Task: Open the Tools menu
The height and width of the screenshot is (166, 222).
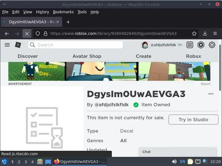Action: pos(82,12)
